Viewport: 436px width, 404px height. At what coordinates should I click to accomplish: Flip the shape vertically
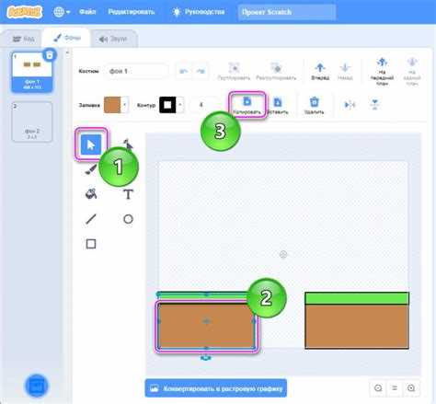click(374, 105)
